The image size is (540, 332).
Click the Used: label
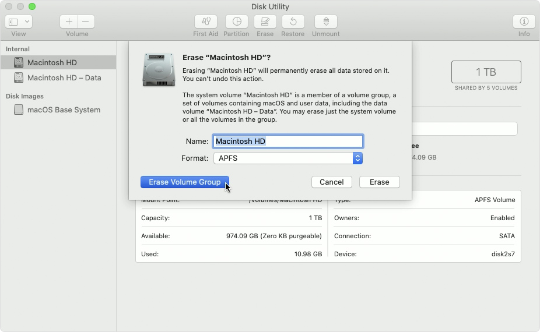[150, 254]
